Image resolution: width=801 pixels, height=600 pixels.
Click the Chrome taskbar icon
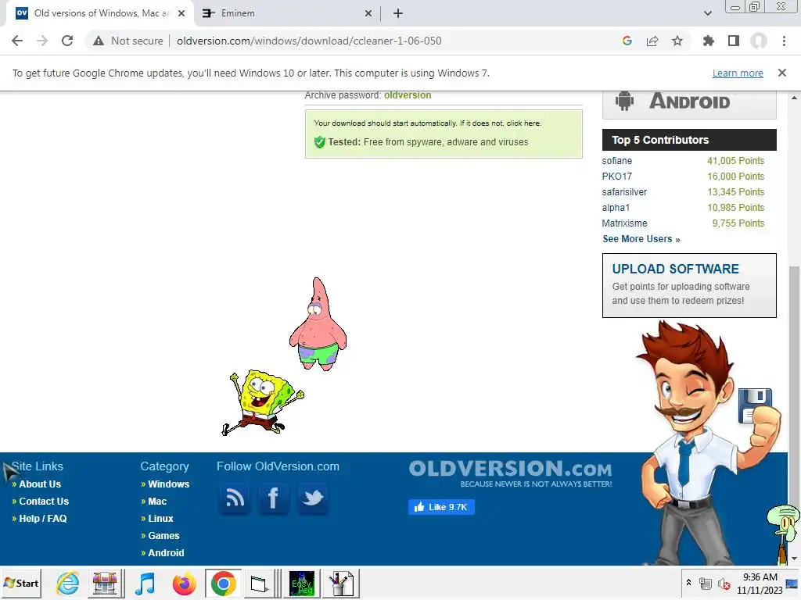click(223, 583)
